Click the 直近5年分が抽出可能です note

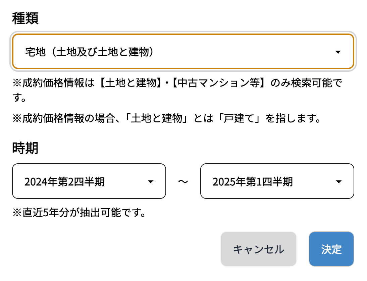[79, 213]
